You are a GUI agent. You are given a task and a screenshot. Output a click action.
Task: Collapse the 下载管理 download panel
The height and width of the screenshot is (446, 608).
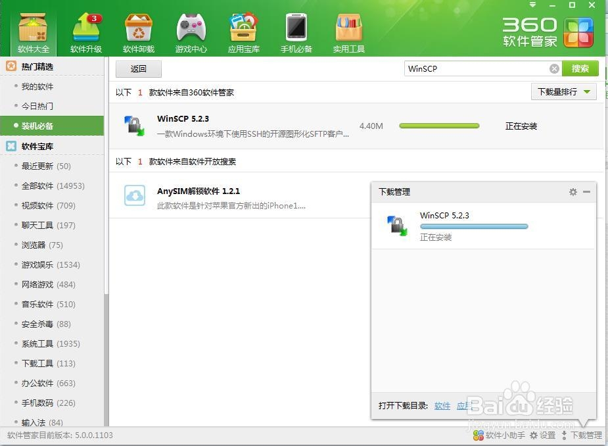587,191
